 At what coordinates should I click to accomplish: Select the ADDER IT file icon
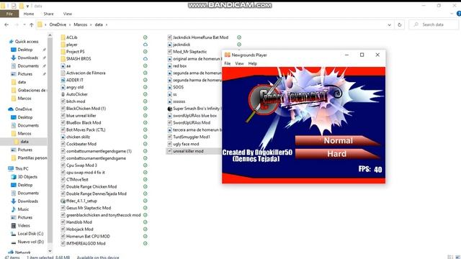tap(63, 80)
